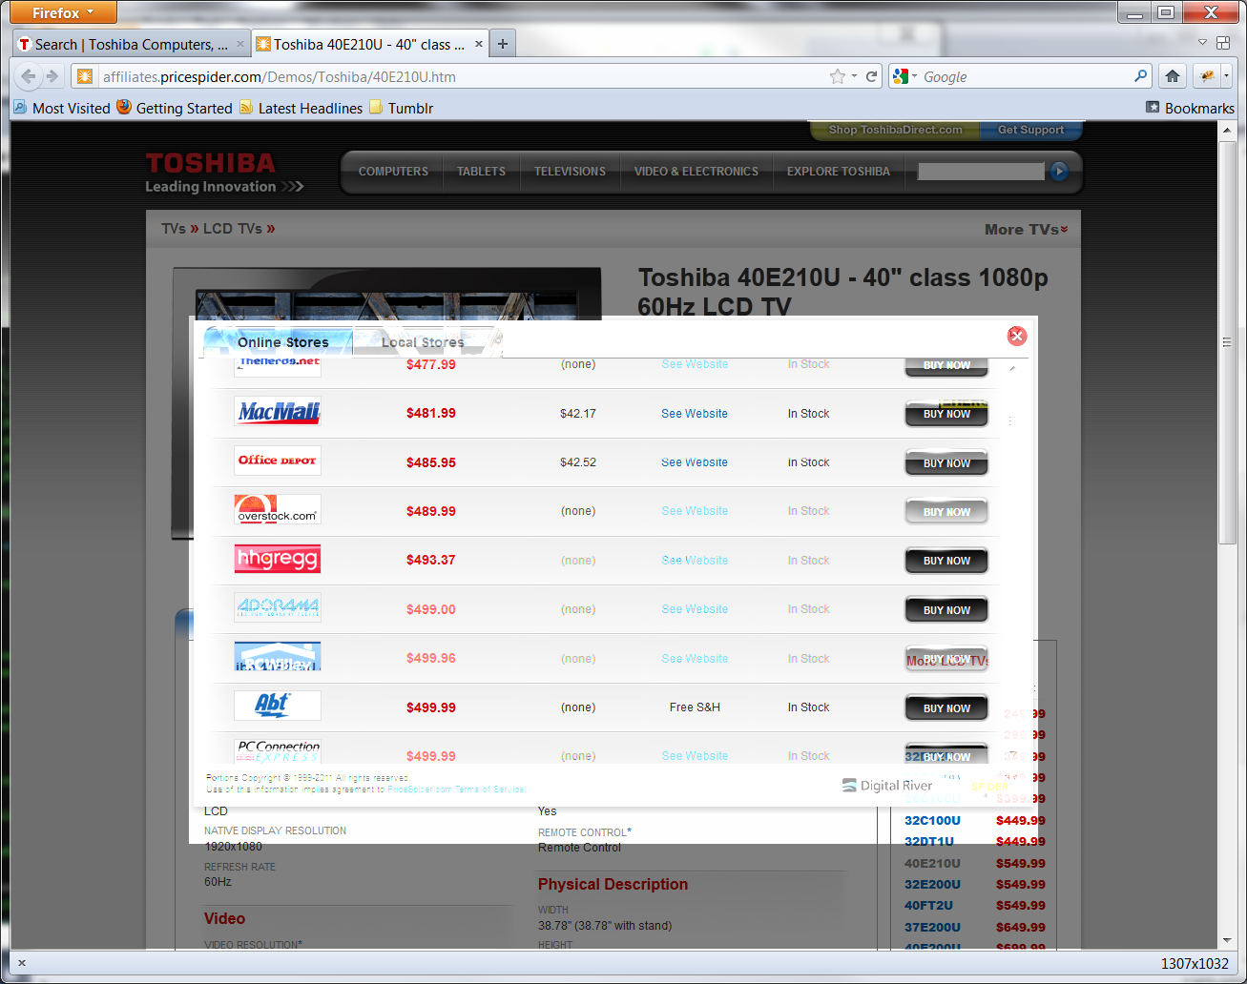Open a new browser tab
This screenshot has width=1247, height=984.
(503, 44)
